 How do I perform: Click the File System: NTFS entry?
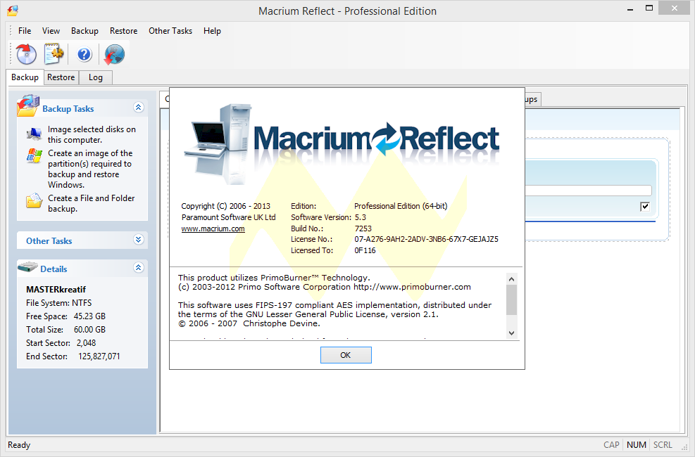tap(59, 303)
